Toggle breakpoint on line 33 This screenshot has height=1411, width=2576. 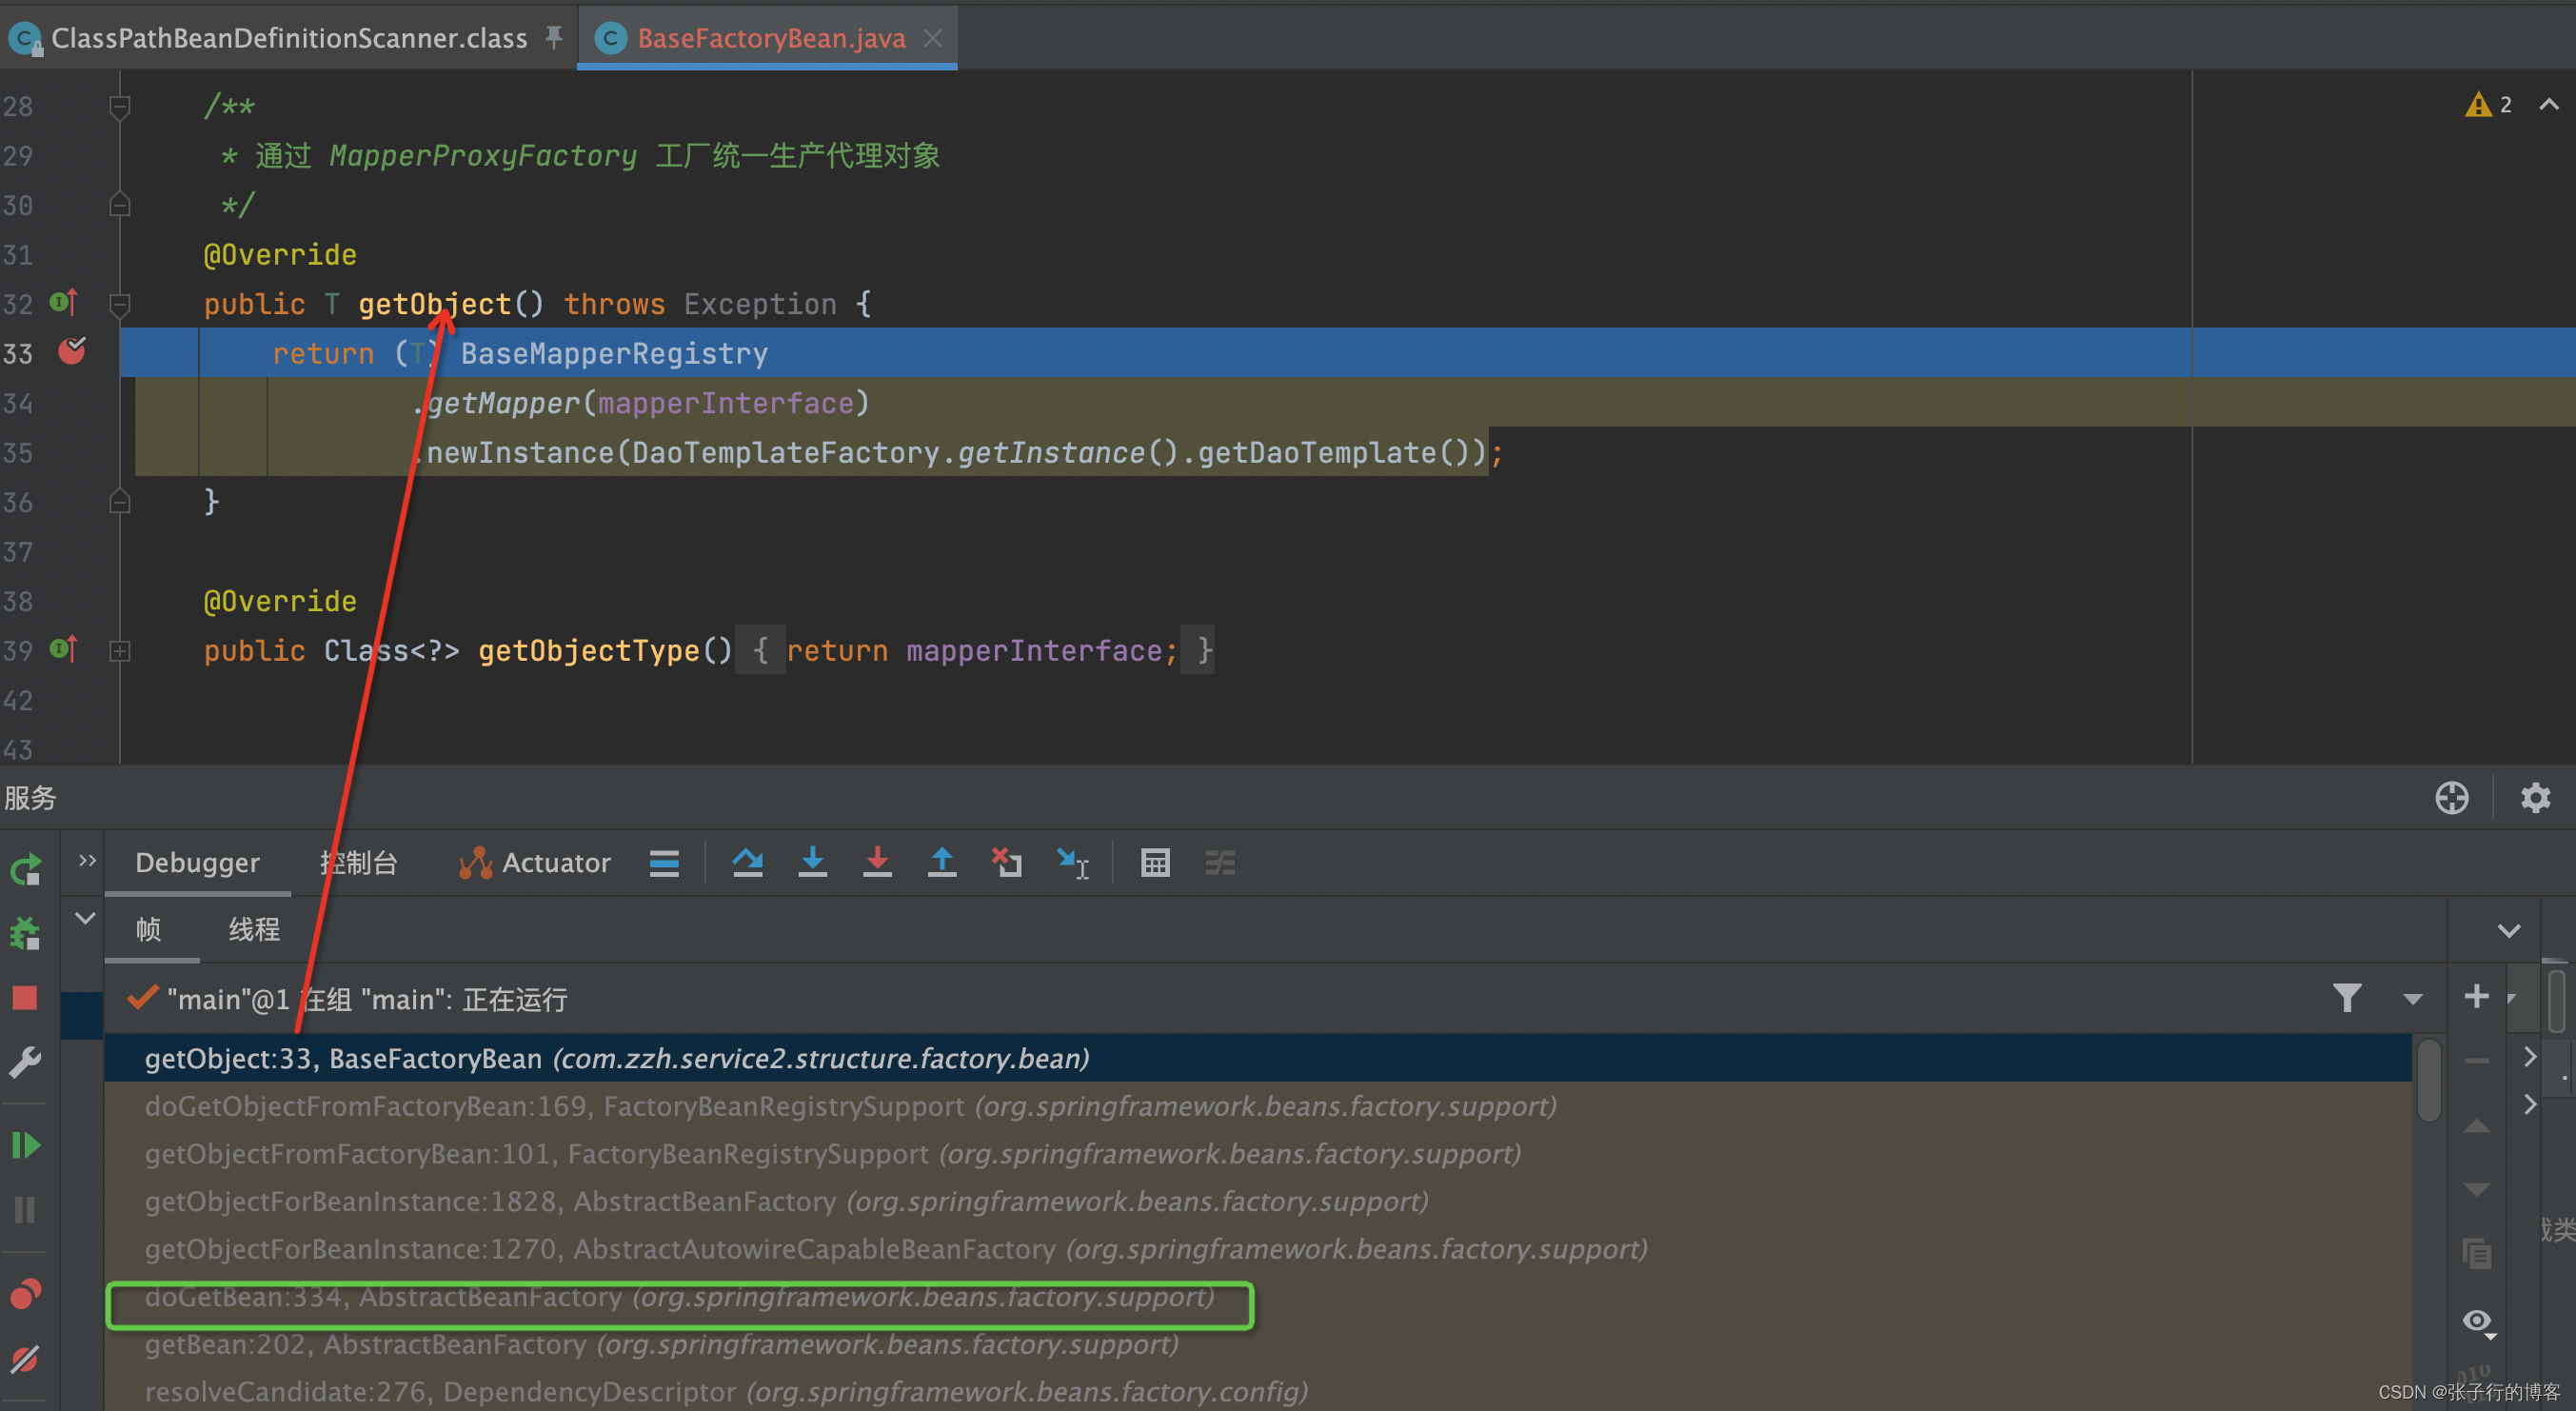coord(72,352)
